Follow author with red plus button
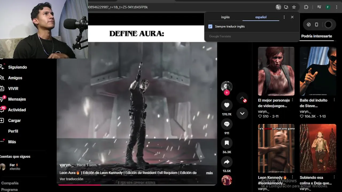This screenshot has width=342, height=192. [x=227, y=93]
